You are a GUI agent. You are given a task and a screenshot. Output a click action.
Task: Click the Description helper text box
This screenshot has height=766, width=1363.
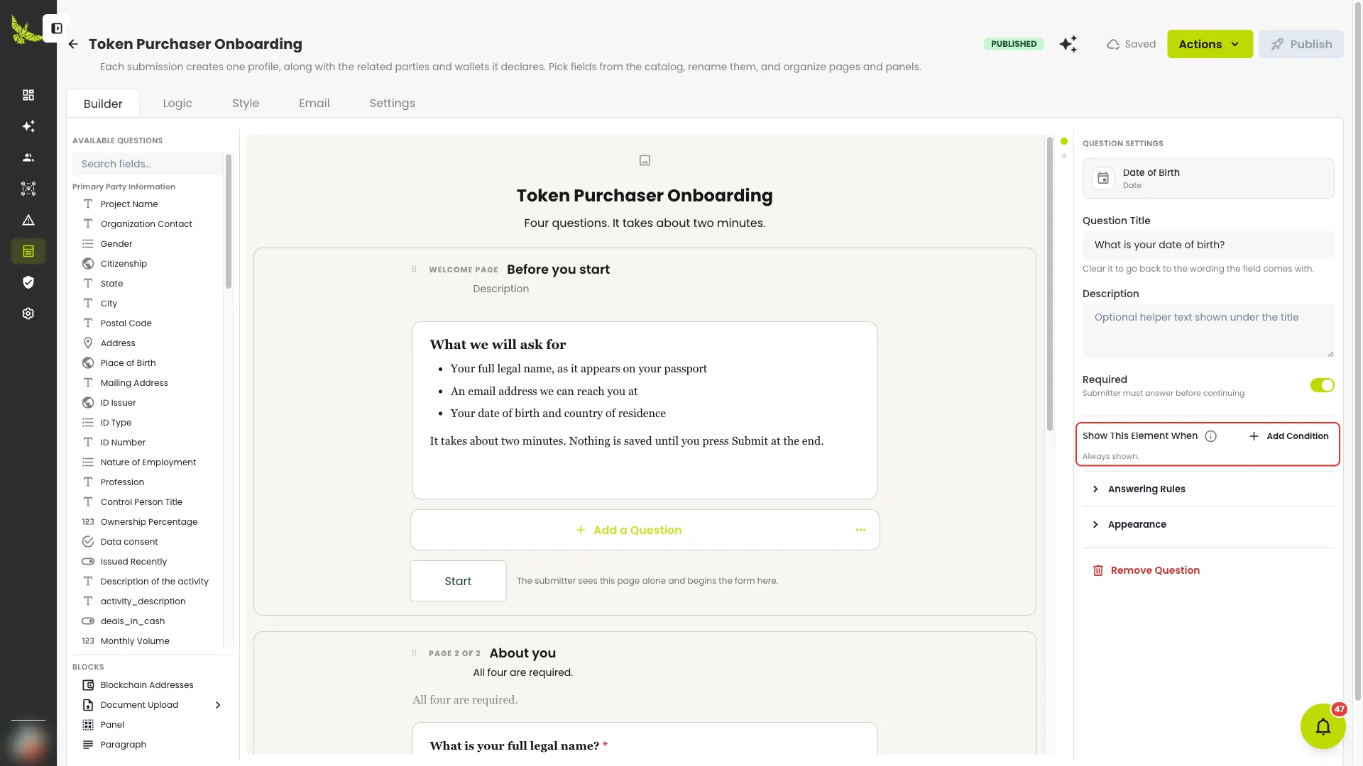coord(1208,331)
